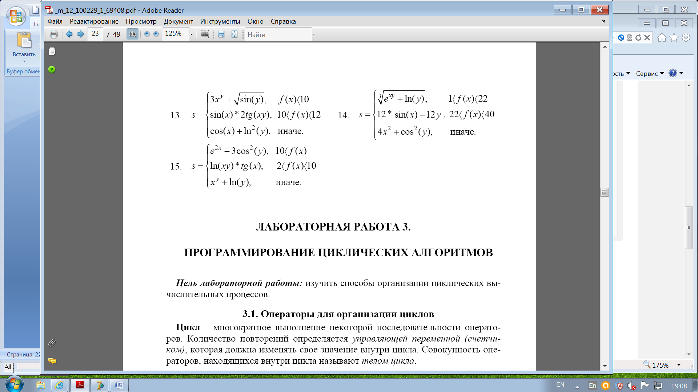Show hidden tray icons arrow
698x392 pixels.
[x=577, y=387]
